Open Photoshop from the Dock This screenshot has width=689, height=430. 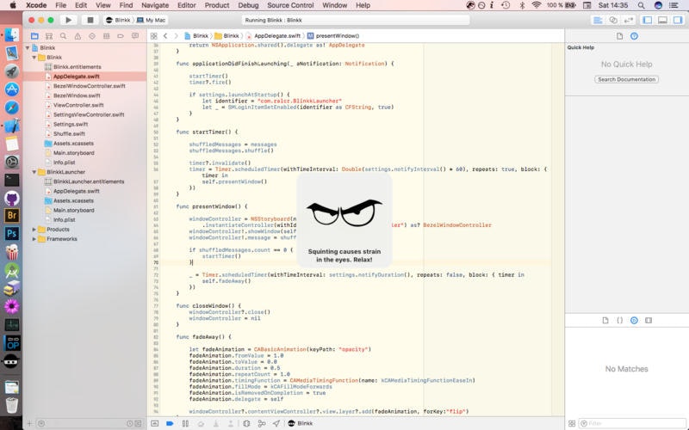pyautogui.click(x=12, y=234)
